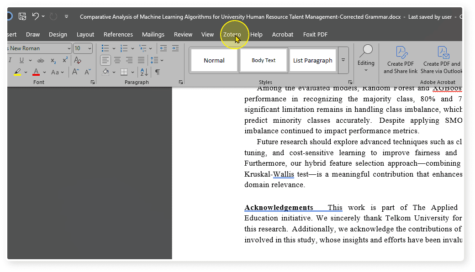Toggle underline formatting
This screenshot has height=272, width=475.
pyautogui.click(x=21, y=60)
